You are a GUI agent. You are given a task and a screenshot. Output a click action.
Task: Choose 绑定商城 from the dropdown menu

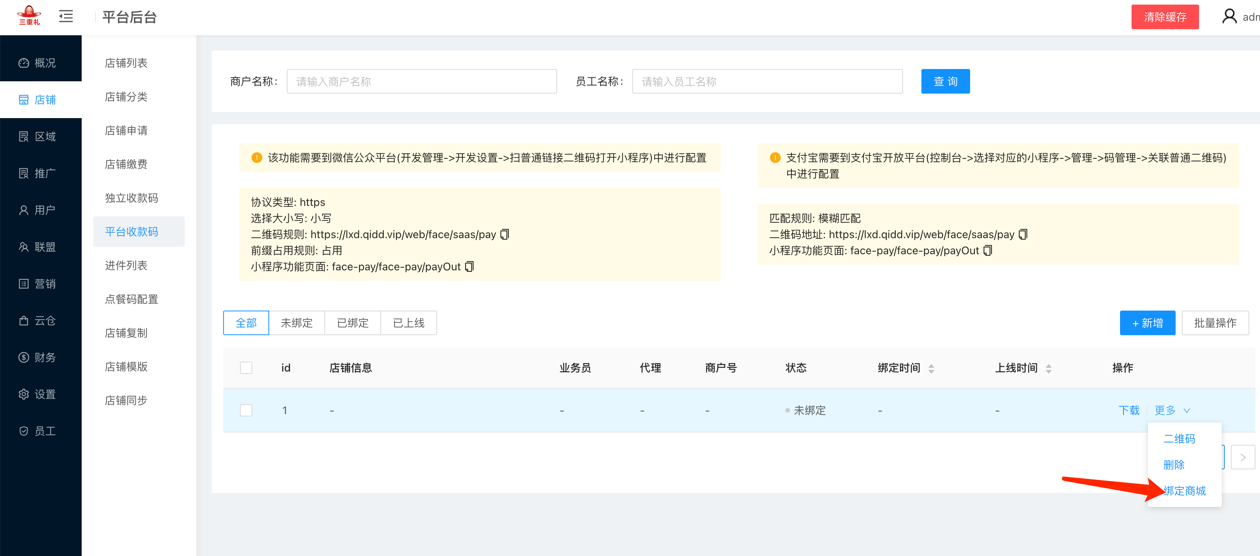1184,490
